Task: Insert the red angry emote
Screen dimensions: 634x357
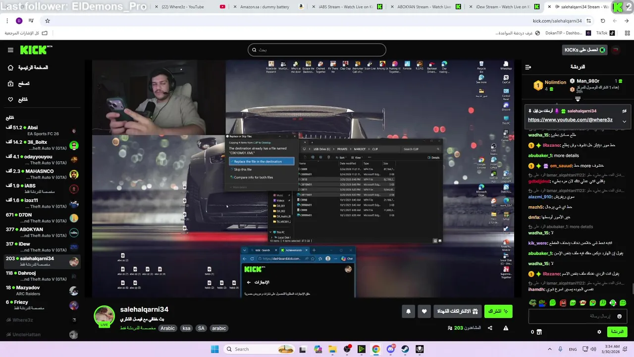Action: (x=563, y=302)
